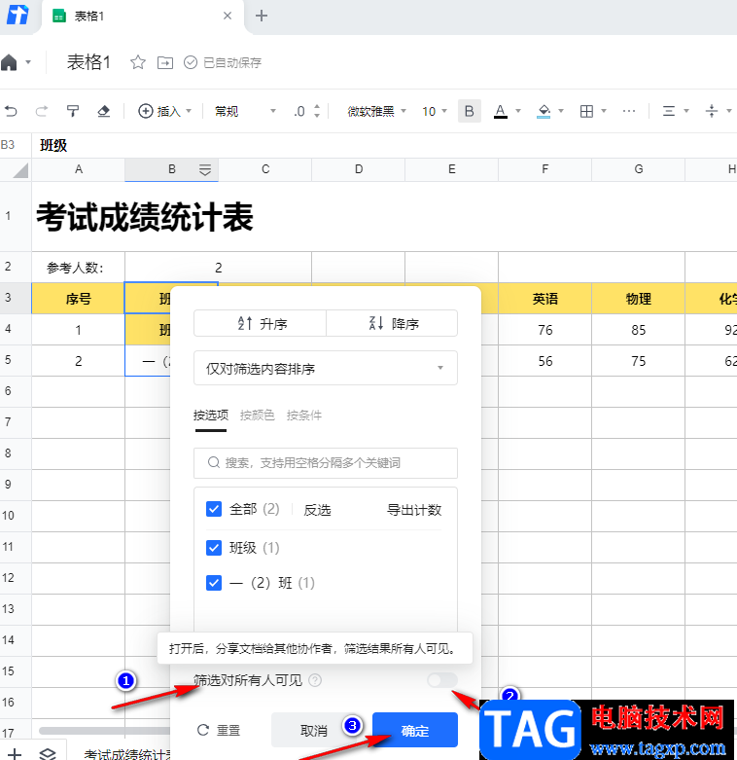
Task: Open the 微软雅黑 font dropdown
Action: pos(376,112)
